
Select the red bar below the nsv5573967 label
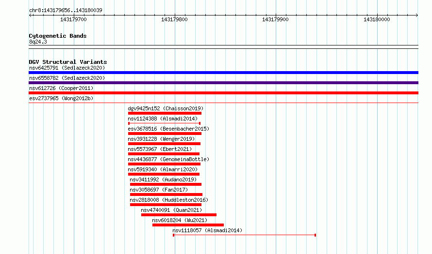coord(164,154)
